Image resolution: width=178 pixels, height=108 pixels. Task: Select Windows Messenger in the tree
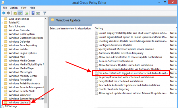(20, 72)
